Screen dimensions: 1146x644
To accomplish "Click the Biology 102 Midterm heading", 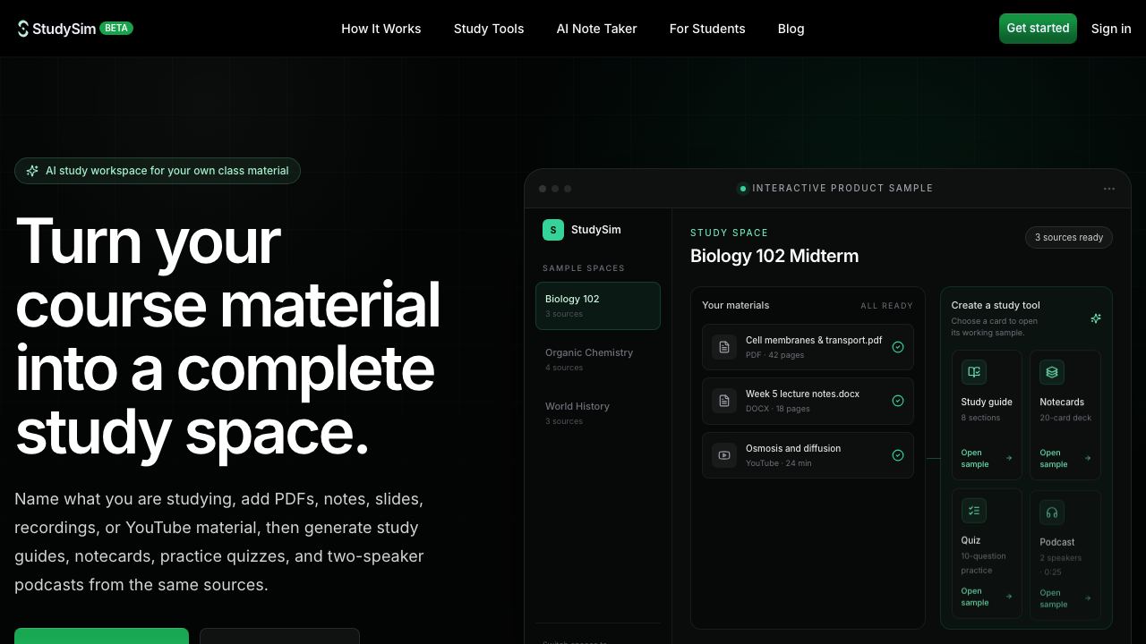I will point(774,256).
